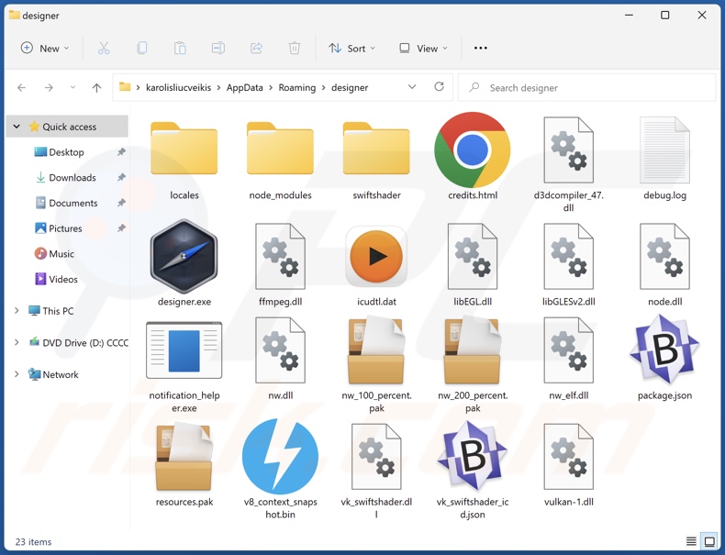The image size is (725, 555).
Task: Open Downloads in the sidebar
Action: (x=72, y=177)
